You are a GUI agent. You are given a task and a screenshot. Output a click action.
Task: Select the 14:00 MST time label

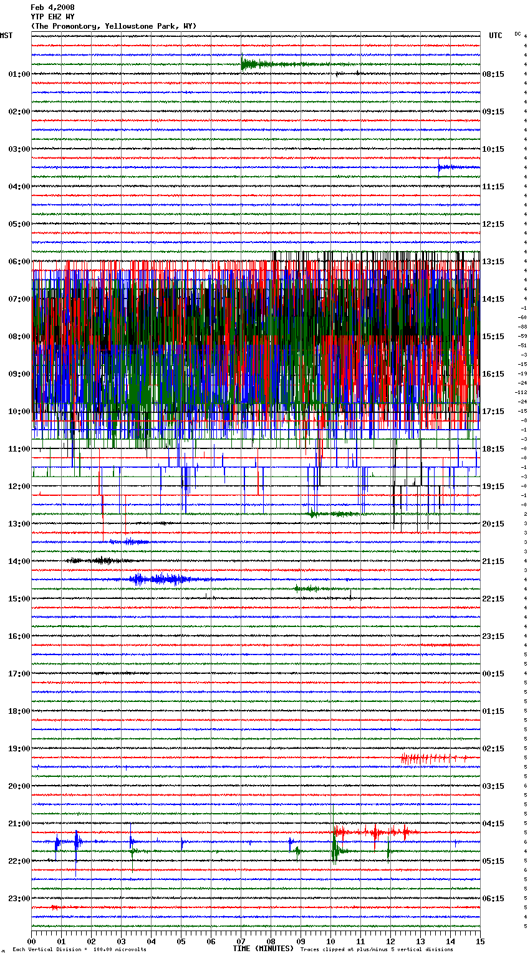tap(19, 561)
